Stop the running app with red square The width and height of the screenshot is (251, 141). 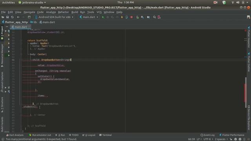[131, 17]
